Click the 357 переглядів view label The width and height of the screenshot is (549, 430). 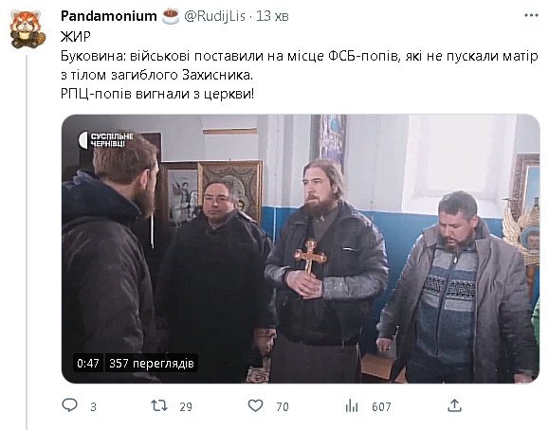pos(152,363)
